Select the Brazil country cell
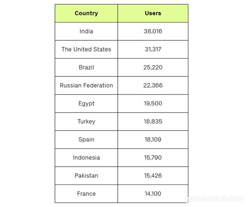This screenshot has height=207, width=248. point(86,67)
